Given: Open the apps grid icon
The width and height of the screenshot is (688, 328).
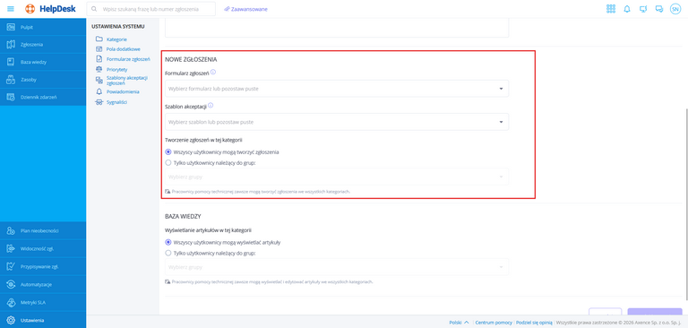Looking at the screenshot, I should pyautogui.click(x=611, y=9).
